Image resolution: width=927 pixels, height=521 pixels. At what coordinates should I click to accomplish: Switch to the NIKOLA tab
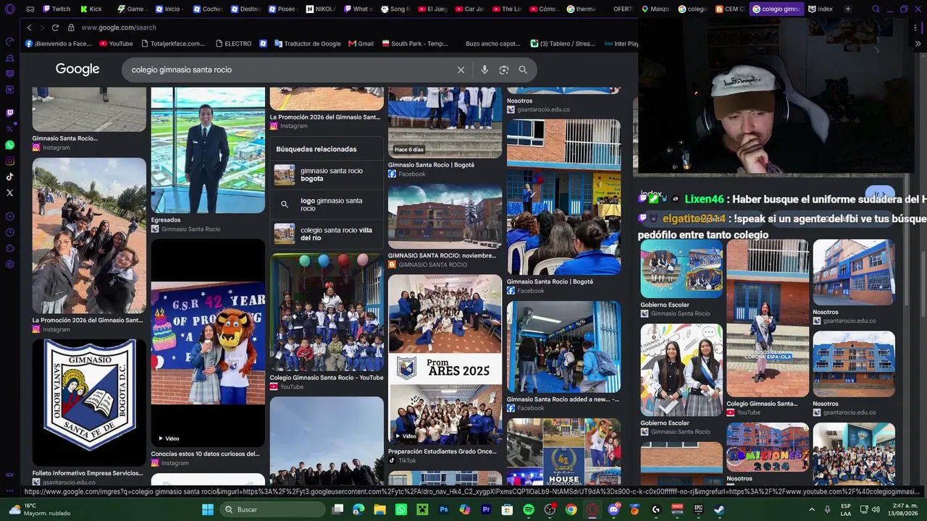pyautogui.click(x=321, y=9)
